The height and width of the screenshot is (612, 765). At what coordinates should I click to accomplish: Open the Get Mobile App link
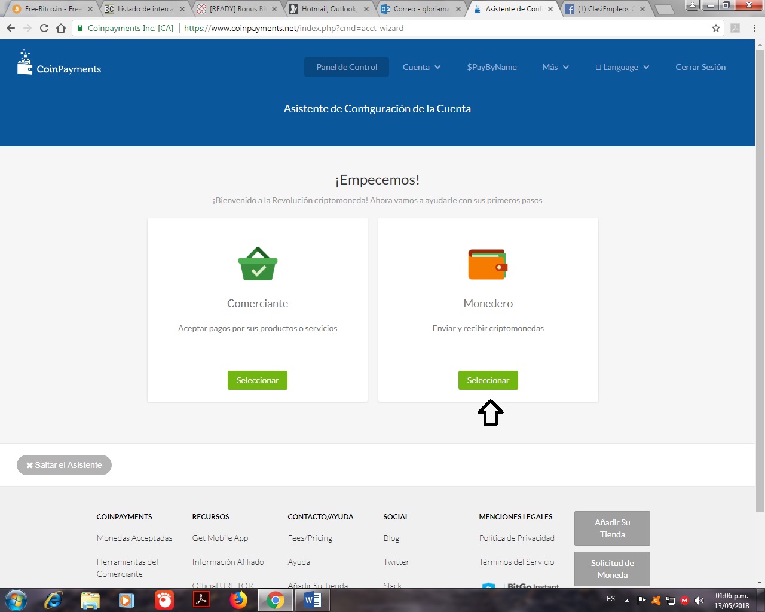coord(220,538)
